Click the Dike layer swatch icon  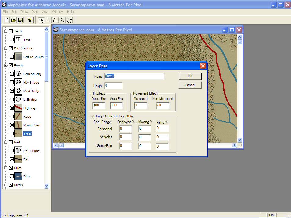[18, 176]
